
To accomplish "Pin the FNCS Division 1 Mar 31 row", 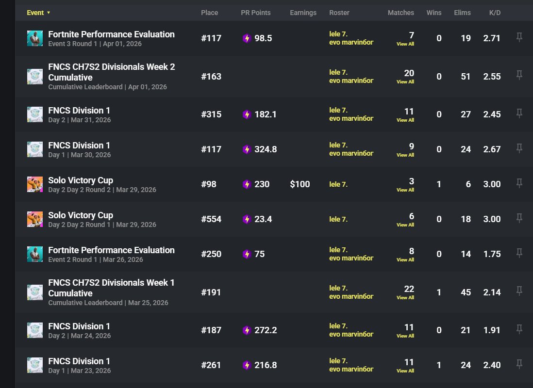I will [x=519, y=113].
